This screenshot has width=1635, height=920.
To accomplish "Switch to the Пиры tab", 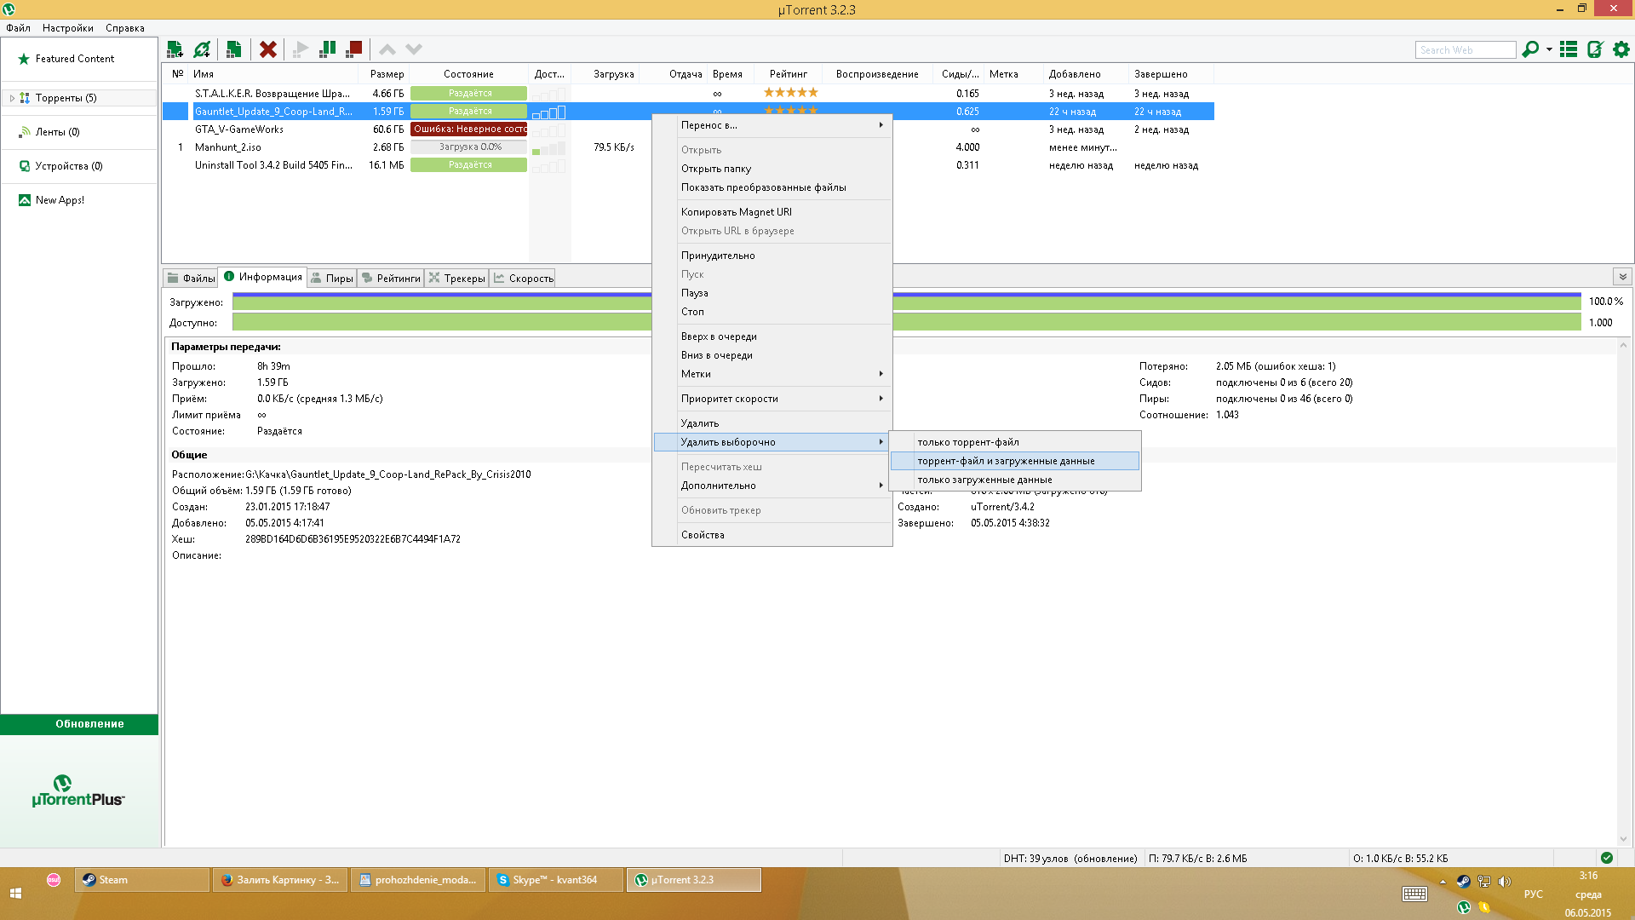I will pyautogui.click(x=331, y=279).
